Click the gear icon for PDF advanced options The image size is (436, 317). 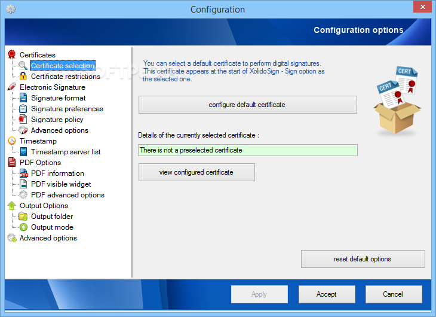click(x=23, y=194)
